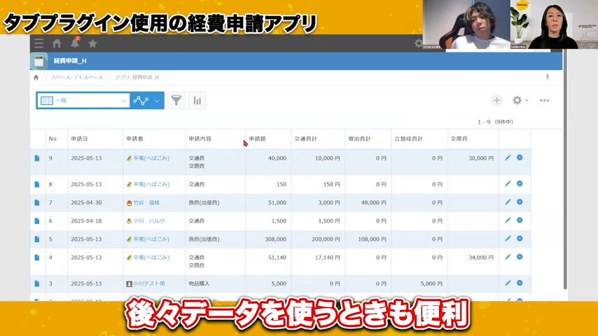Open the three-dot options menu
The width and height of the screenshot is (598, 336).
(x=544, y=100)
